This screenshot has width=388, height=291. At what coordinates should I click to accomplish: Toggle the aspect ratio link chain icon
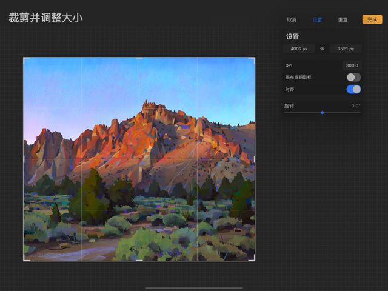[322, 48]
